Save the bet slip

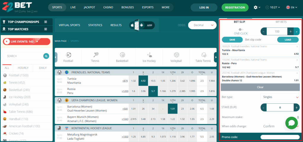point(232,40)
